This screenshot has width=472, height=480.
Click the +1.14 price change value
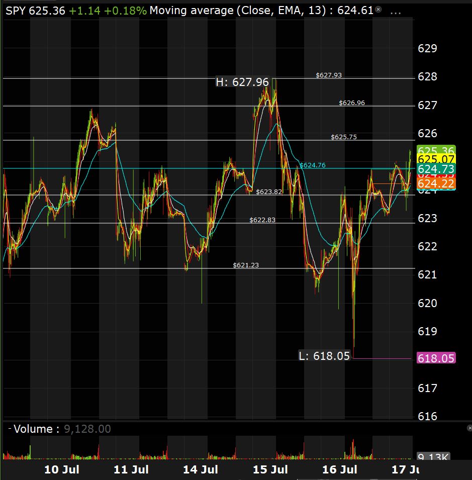pyautogui.click(x=84, y=11)
